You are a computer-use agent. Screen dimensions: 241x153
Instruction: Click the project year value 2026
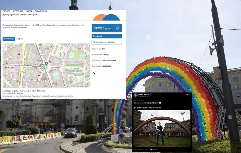tap(104, 49)
